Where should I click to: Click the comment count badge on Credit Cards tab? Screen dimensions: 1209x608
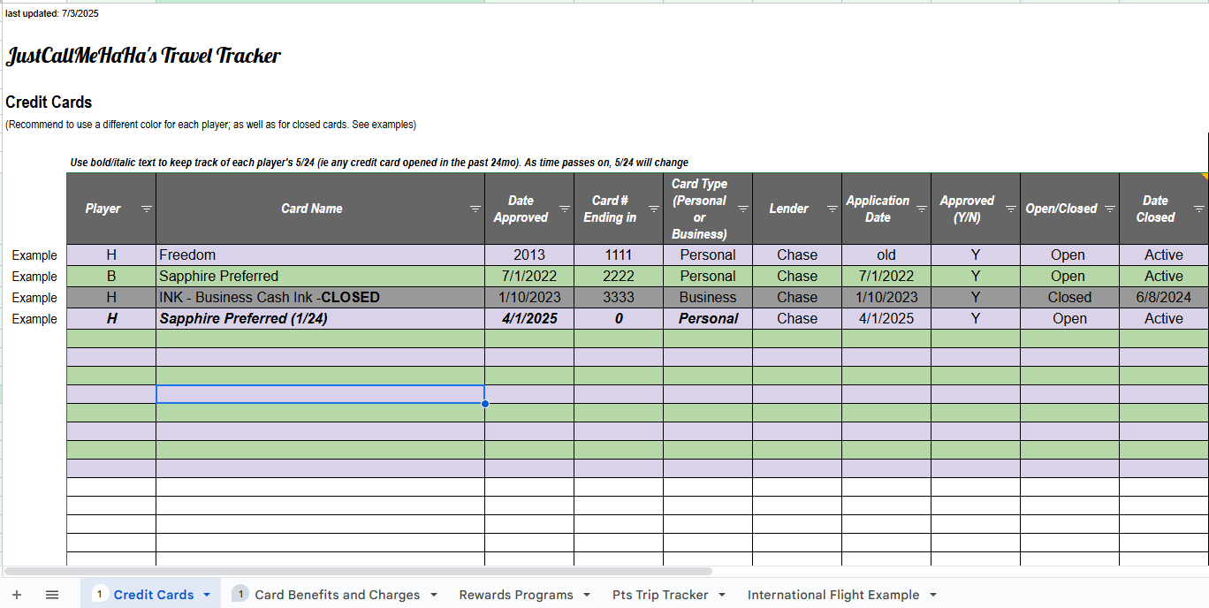[x=100, y=594]
